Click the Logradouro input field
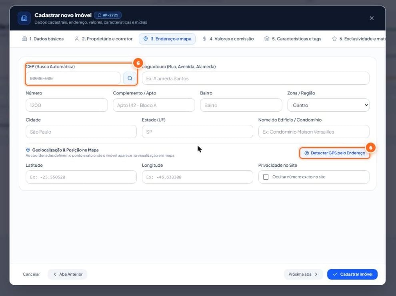This screenshot has width=396, height=296. [x=256, y=78]
